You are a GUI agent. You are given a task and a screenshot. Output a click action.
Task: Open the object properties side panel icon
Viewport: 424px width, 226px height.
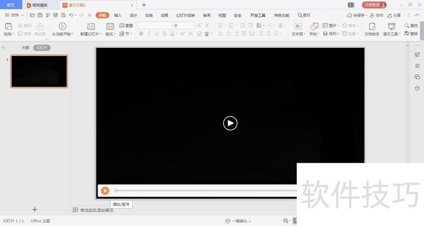point(417,55)
